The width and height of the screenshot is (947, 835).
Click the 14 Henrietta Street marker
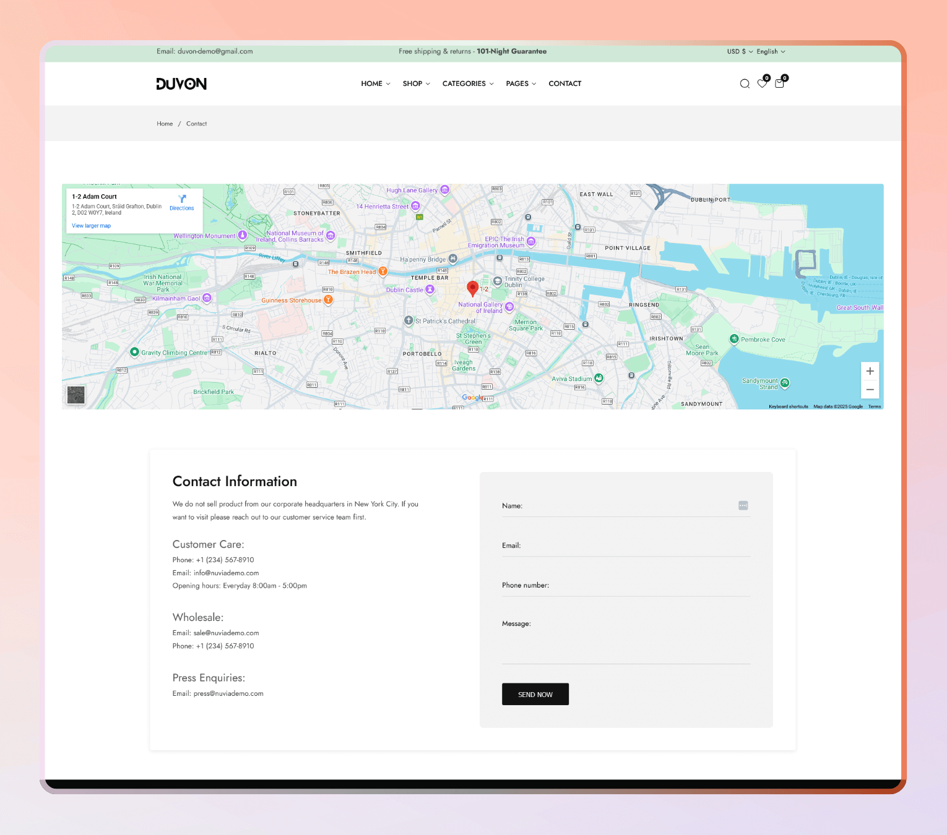pos(415,206)
